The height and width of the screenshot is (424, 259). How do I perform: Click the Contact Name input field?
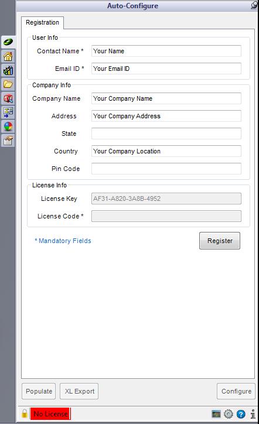[x=166, y=51]
